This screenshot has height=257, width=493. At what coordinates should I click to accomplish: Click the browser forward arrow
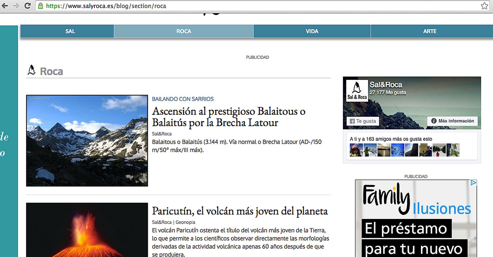pyautogui.click(x=16, y=6)
